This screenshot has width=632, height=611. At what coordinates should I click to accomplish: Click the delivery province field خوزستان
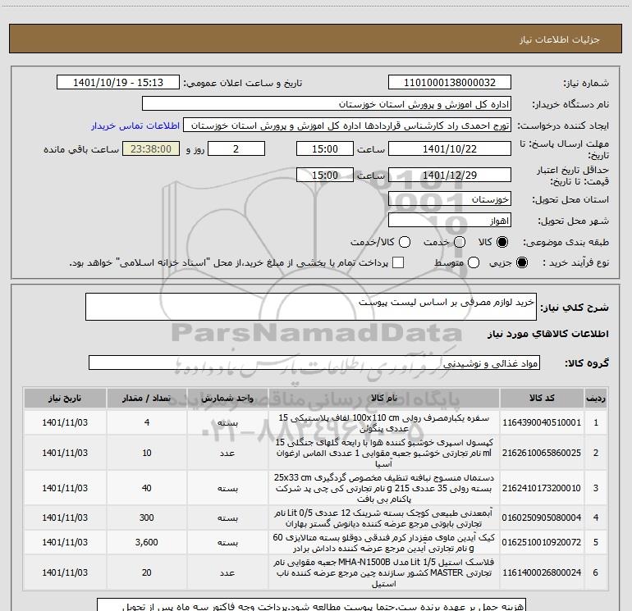pos(450,199)
